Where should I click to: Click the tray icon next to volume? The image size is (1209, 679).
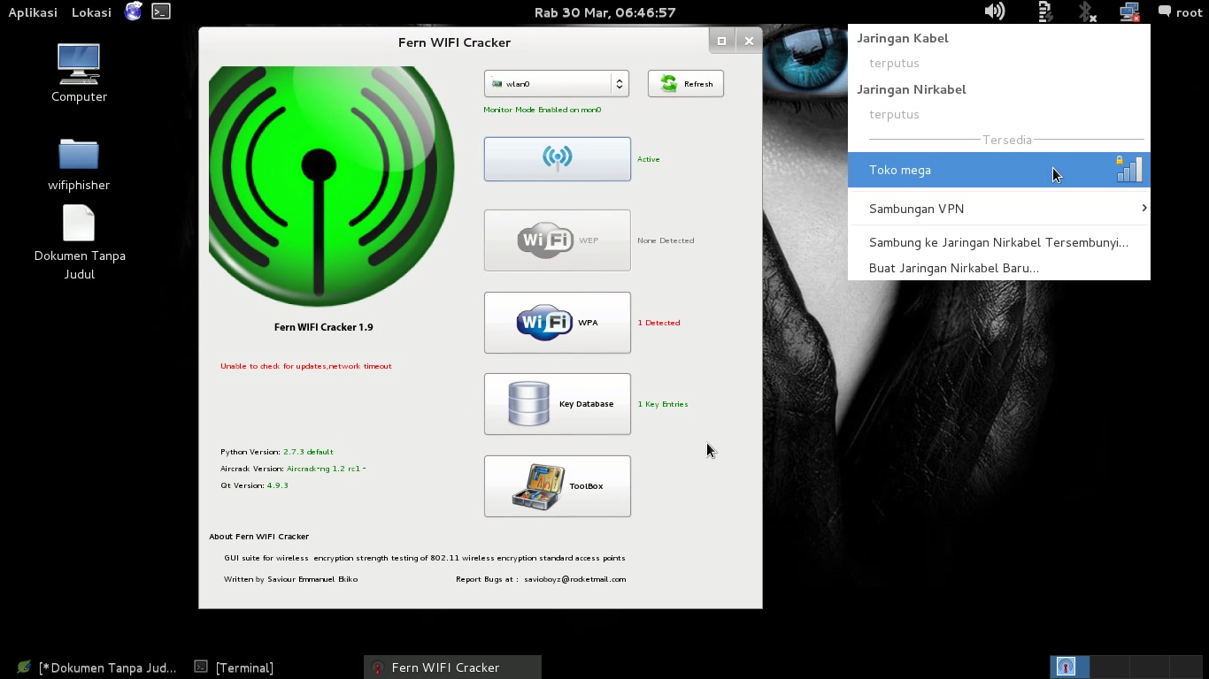(1045, 11)
